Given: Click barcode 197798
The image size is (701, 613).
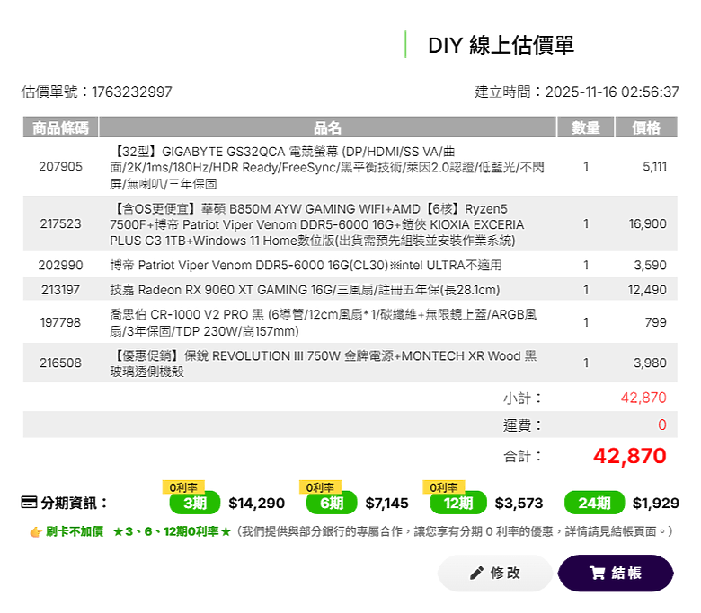Looking at the screenshot, I should (61, 322).
